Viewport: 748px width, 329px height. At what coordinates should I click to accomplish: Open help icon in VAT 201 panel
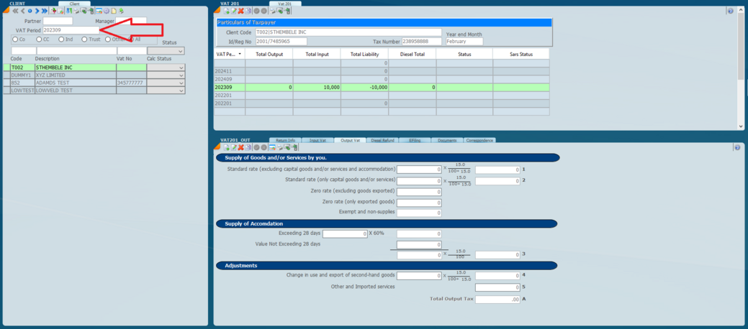click(730, 11)
